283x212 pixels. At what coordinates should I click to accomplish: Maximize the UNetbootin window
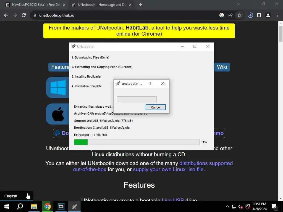(x=195, y=46)
